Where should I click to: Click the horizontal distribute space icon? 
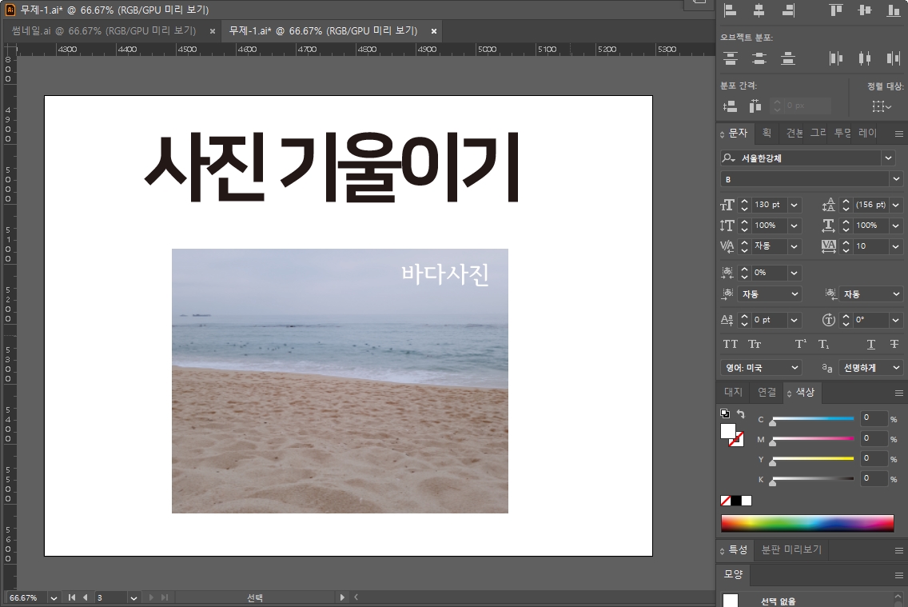click(x=755, y=106)
